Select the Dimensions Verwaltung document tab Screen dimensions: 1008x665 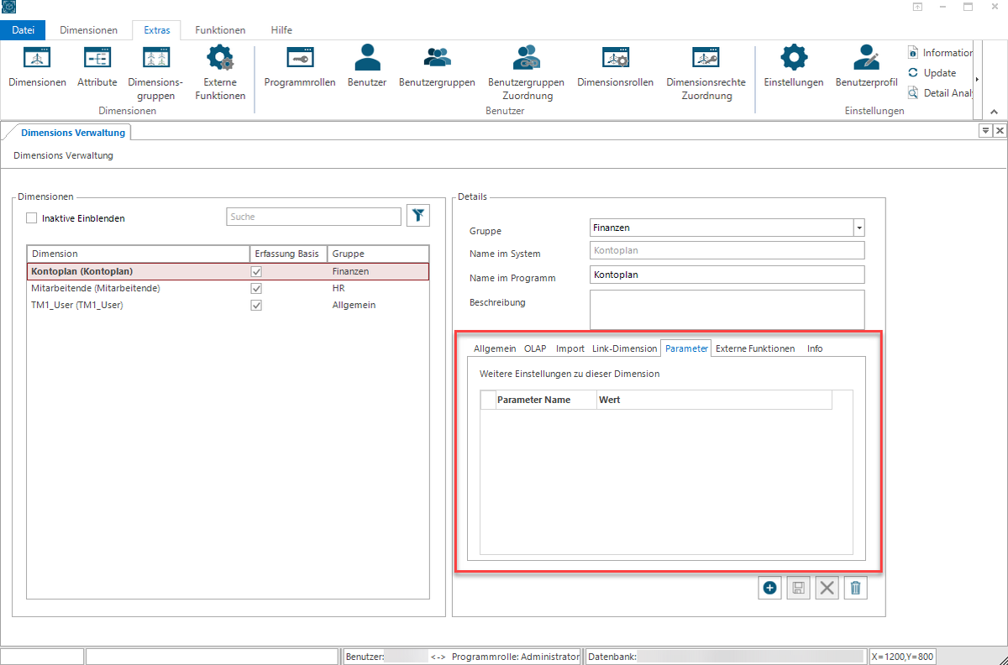[73, 133]
